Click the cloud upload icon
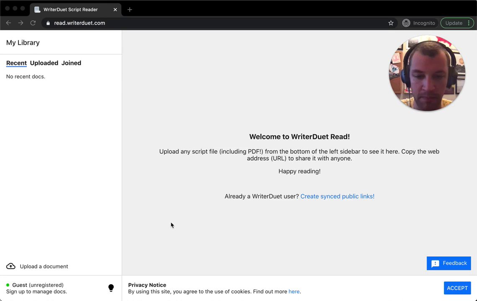Viewport: 477px width, 301px height. pyautogui.click(x=10, y=266)
